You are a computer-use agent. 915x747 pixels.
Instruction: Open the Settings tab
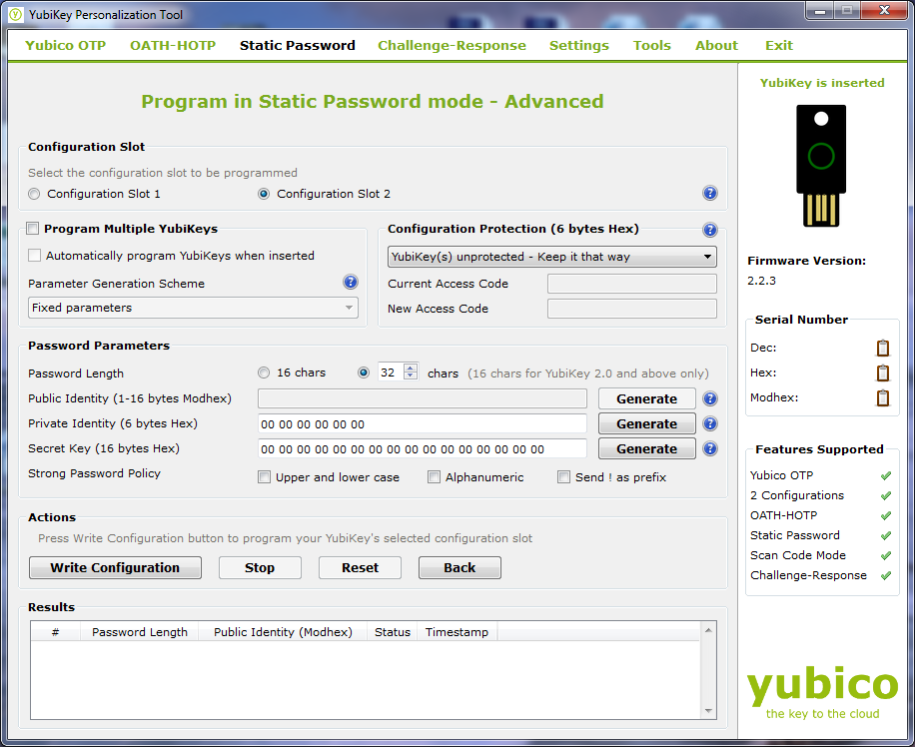coord(579,46)
